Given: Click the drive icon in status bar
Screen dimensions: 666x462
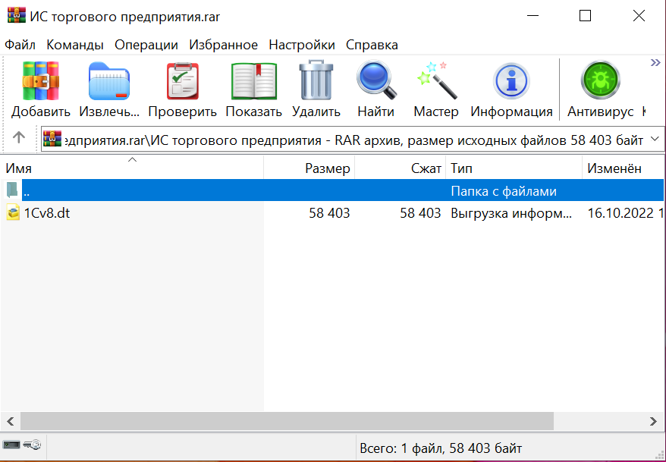Looking at the screenshot, I should [11, 445].
